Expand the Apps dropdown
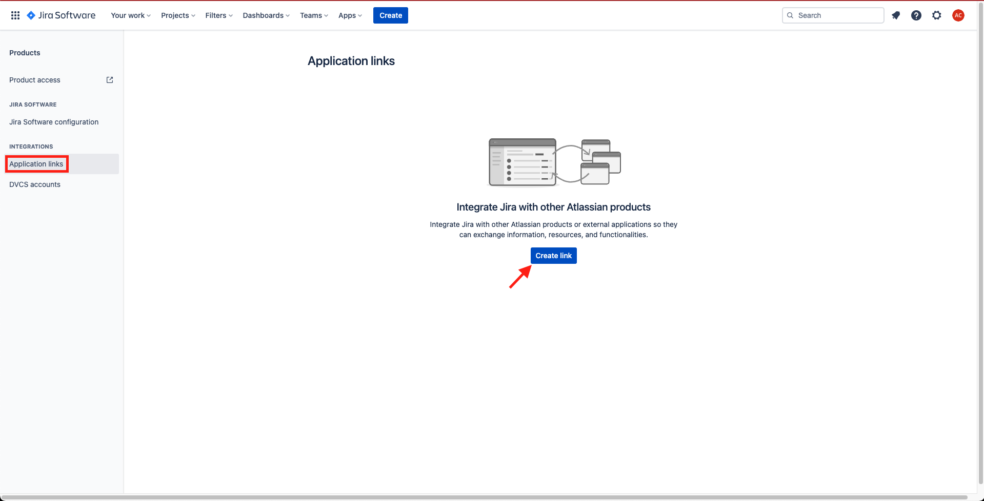The height and width of the screenshot is (501, 984). point(350,15)
